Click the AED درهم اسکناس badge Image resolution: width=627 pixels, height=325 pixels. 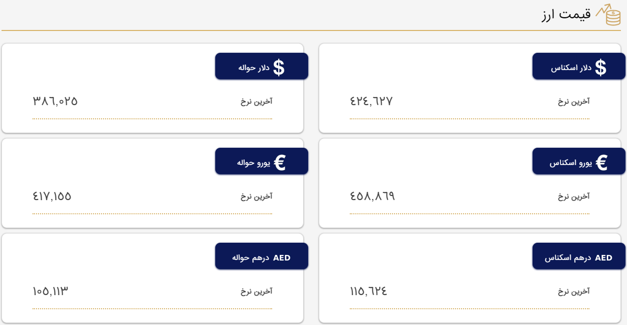point(579,256)
